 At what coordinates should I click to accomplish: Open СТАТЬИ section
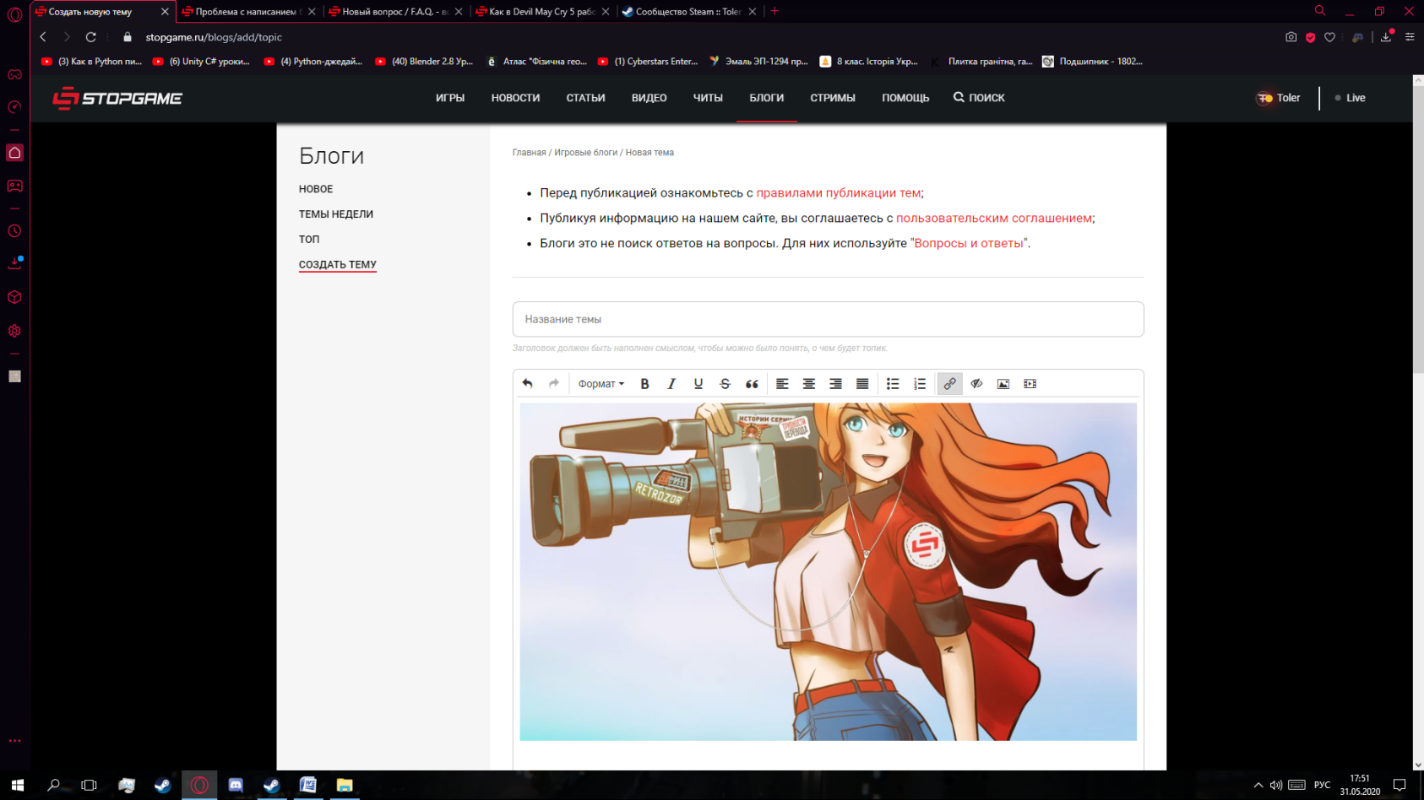pos(585,98)
